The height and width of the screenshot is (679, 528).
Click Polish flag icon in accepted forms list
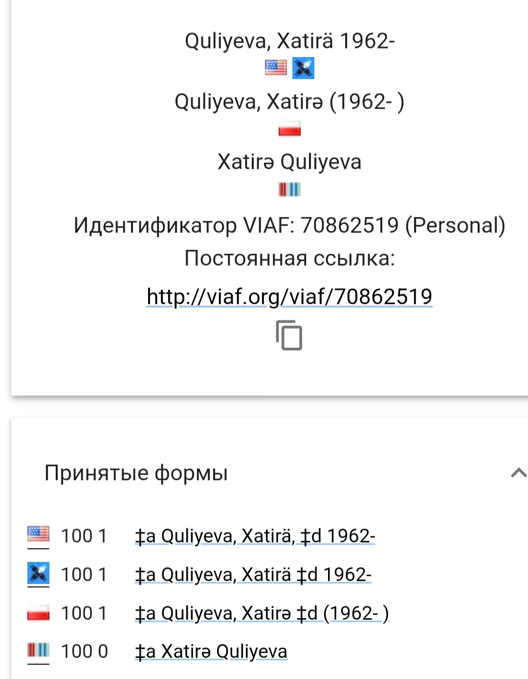coord(38,612)
